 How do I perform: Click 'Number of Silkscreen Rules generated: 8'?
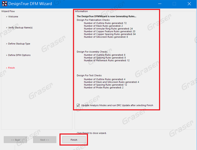(106, 37)
